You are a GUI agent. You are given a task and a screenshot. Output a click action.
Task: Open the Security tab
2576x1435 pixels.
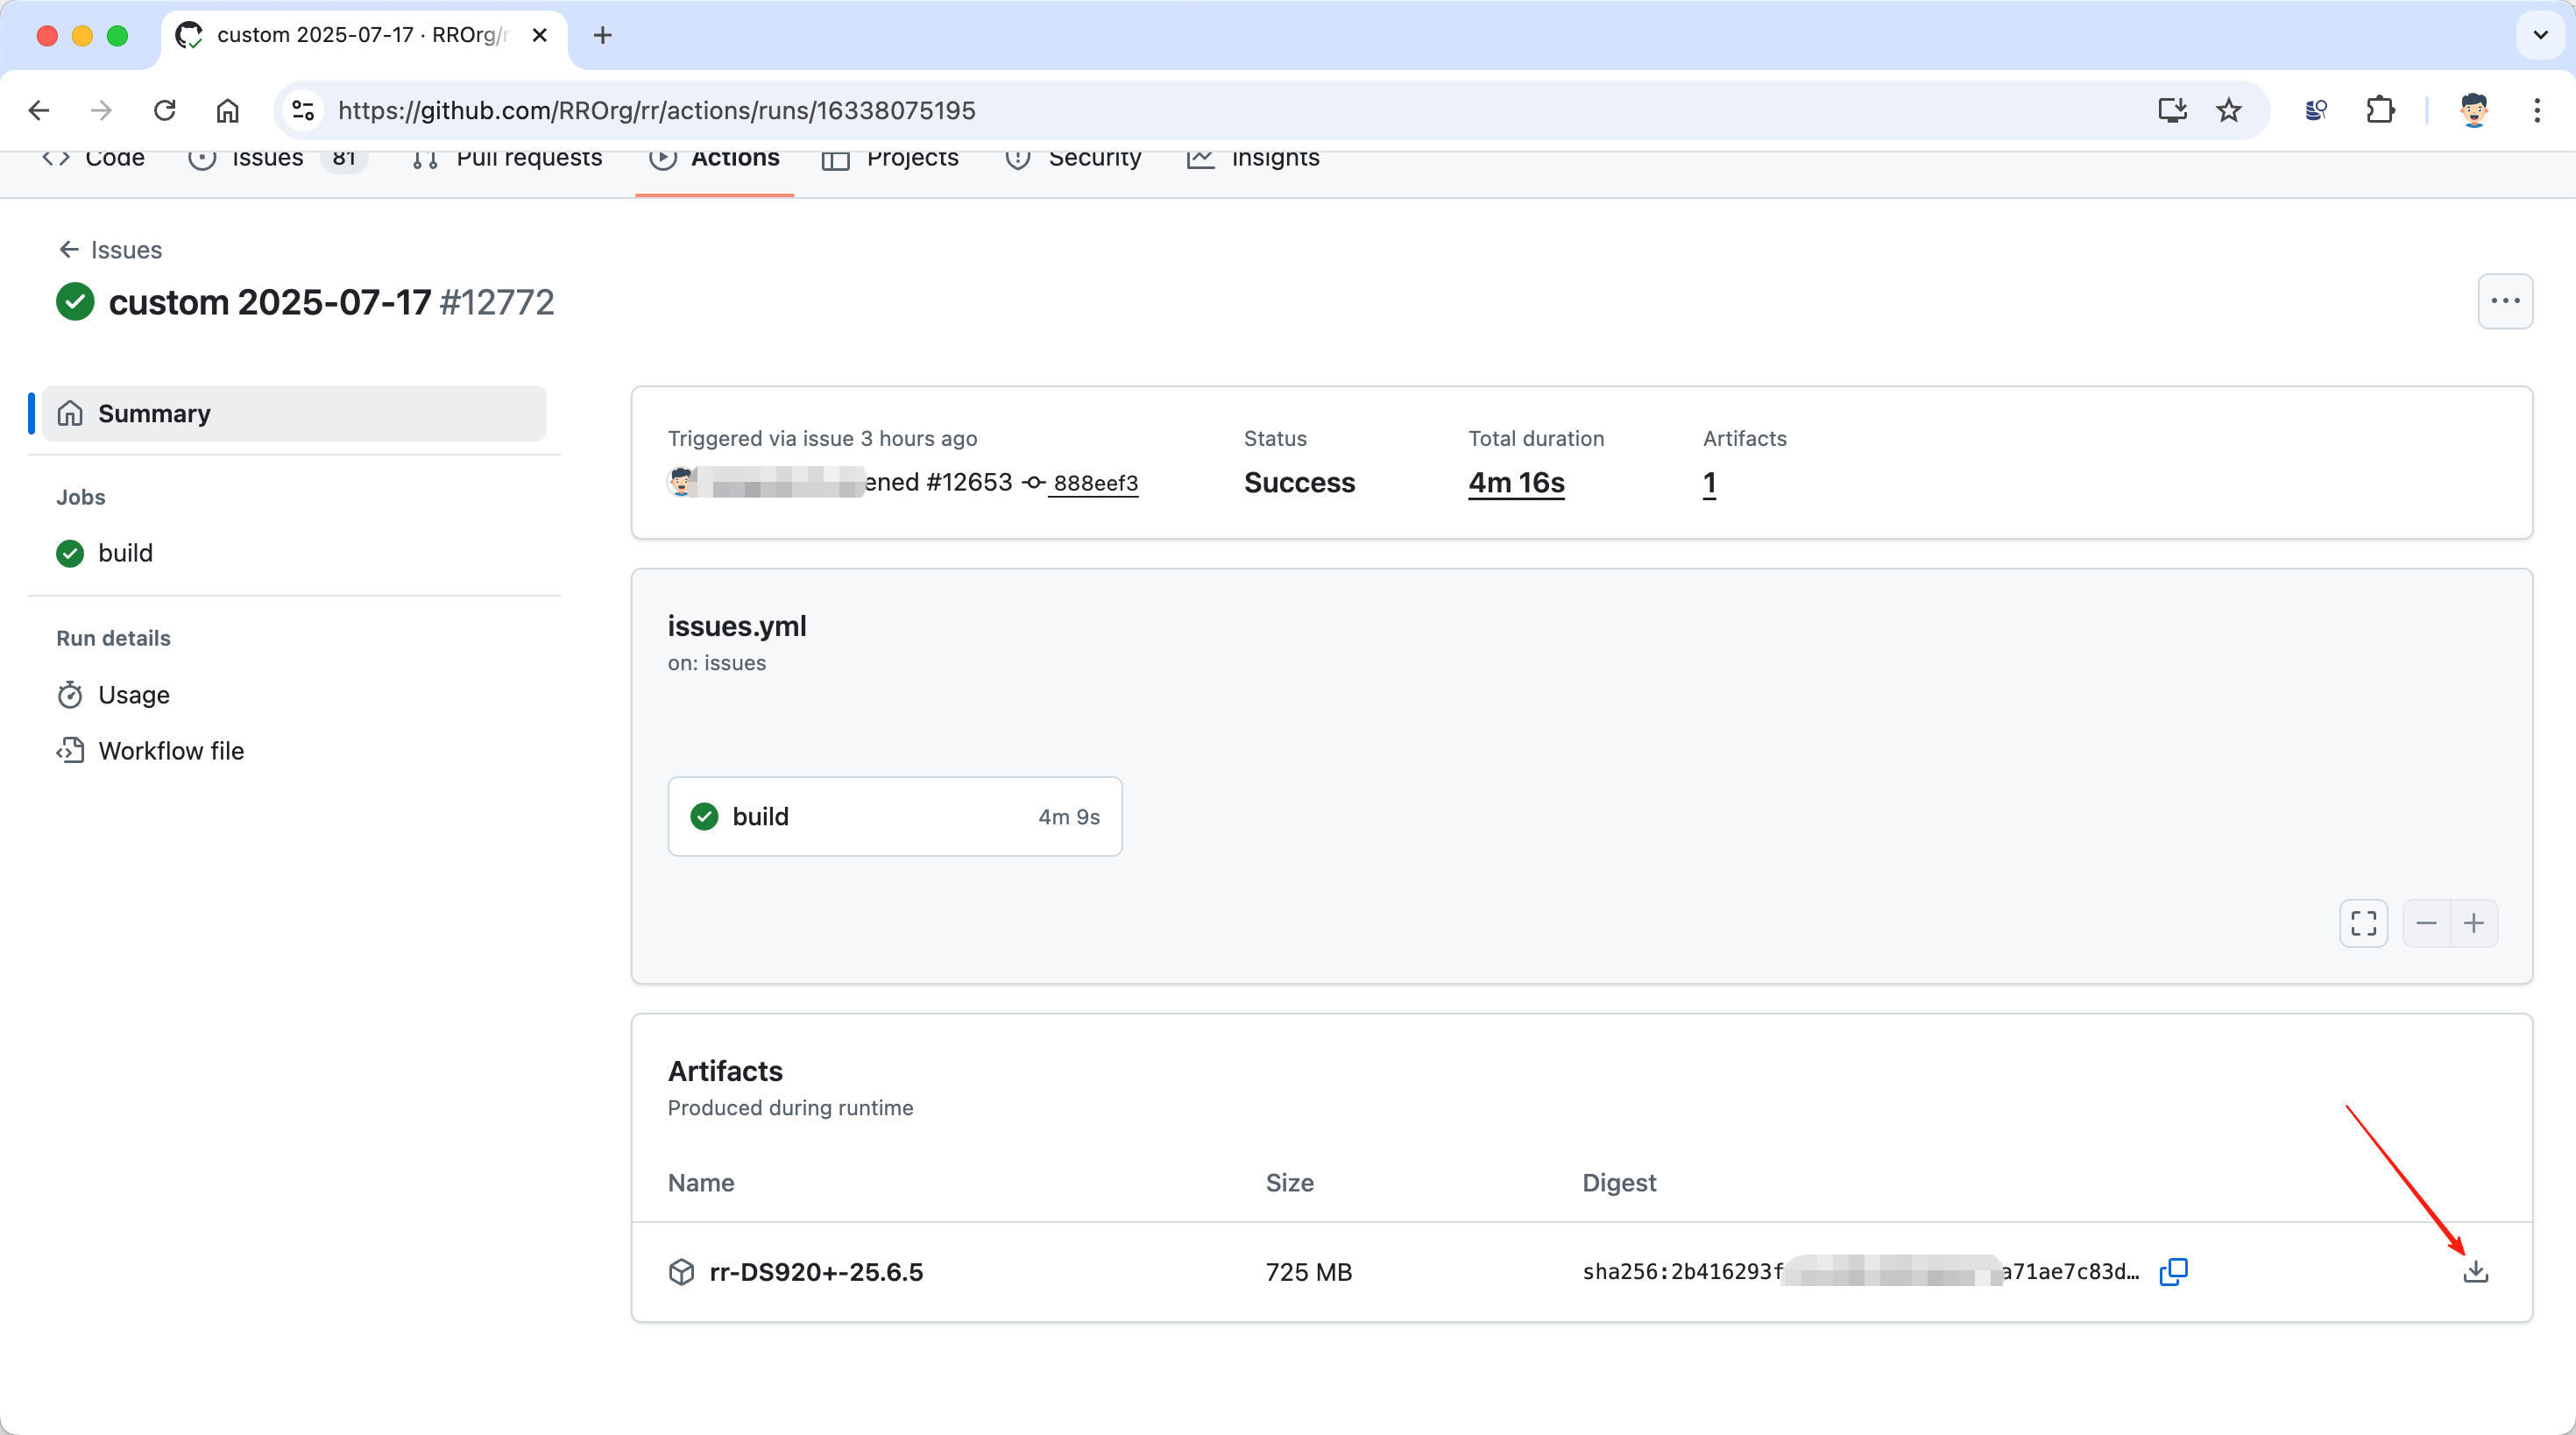1073,160
